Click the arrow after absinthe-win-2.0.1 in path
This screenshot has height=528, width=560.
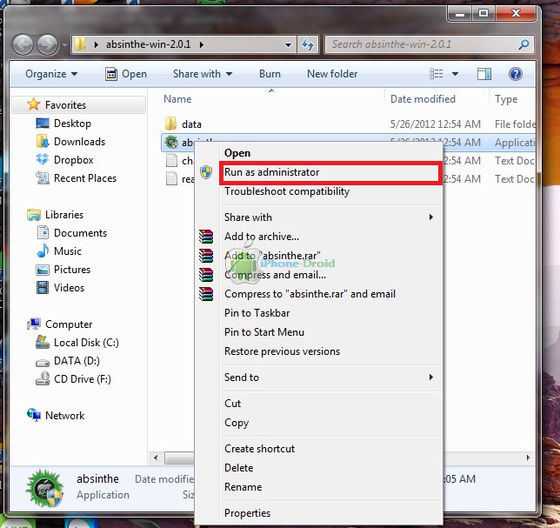pos(202,44)
